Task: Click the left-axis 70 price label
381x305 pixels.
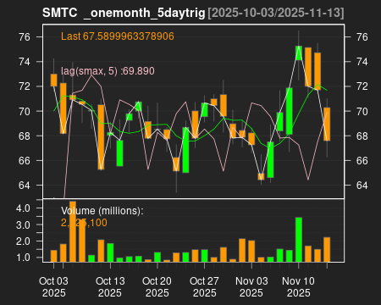Action: [x=25, y=111]
